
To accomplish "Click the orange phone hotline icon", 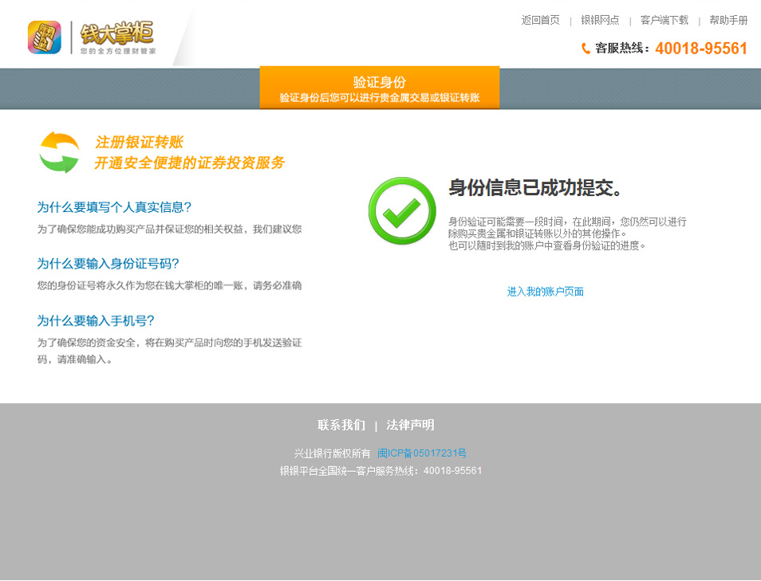I will tap(586, 49).
